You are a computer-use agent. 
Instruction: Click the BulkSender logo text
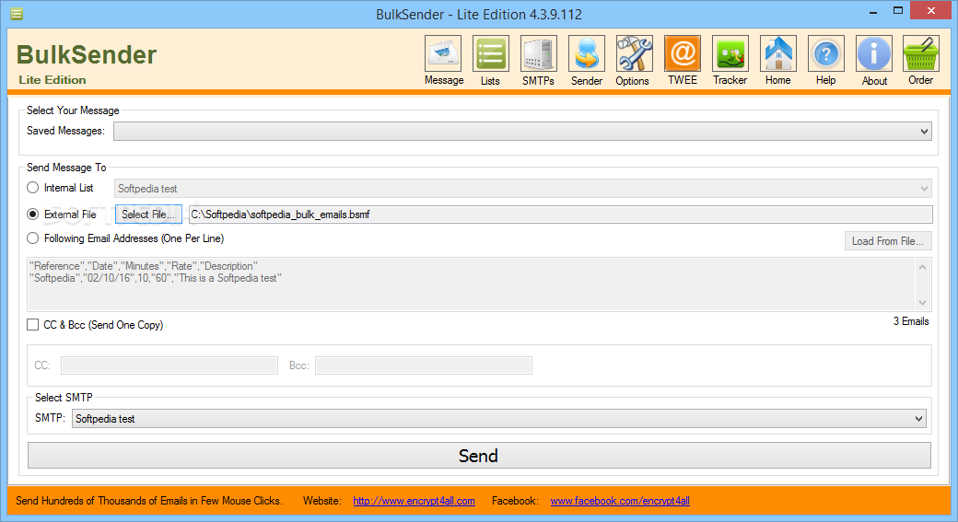click(x=87, y=55)
